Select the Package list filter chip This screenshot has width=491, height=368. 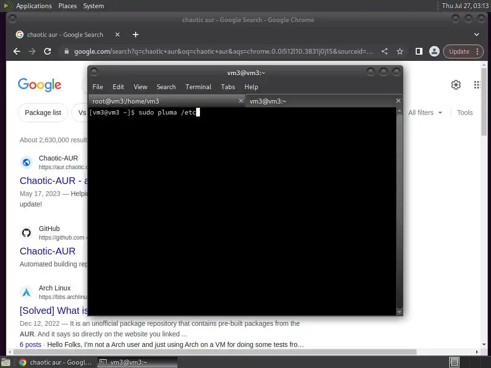coord(43,113)
